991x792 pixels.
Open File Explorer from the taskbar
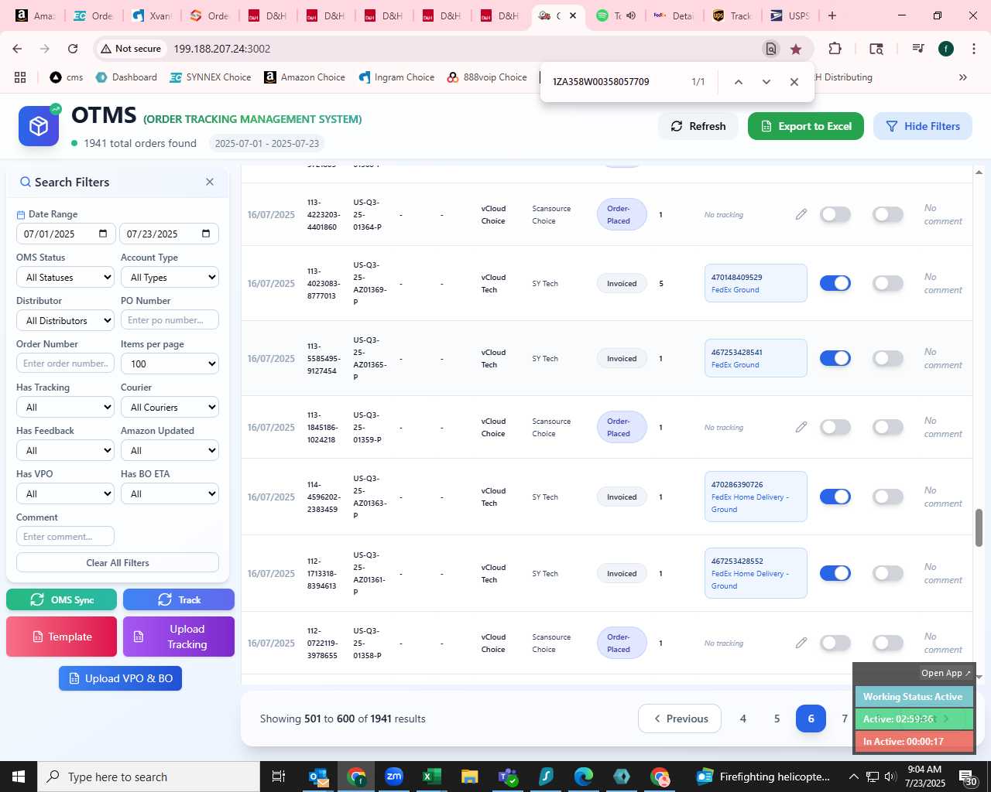[469, 777]
